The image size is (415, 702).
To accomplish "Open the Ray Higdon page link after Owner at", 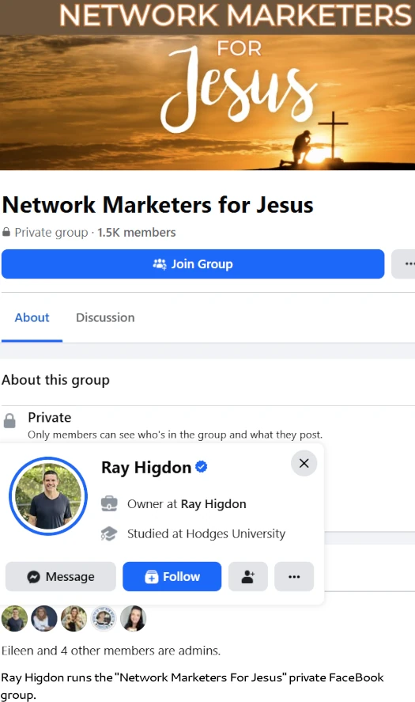I will 213,504.
